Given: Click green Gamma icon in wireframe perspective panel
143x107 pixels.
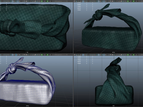Looking at the screenshot, I should (47, 55).
